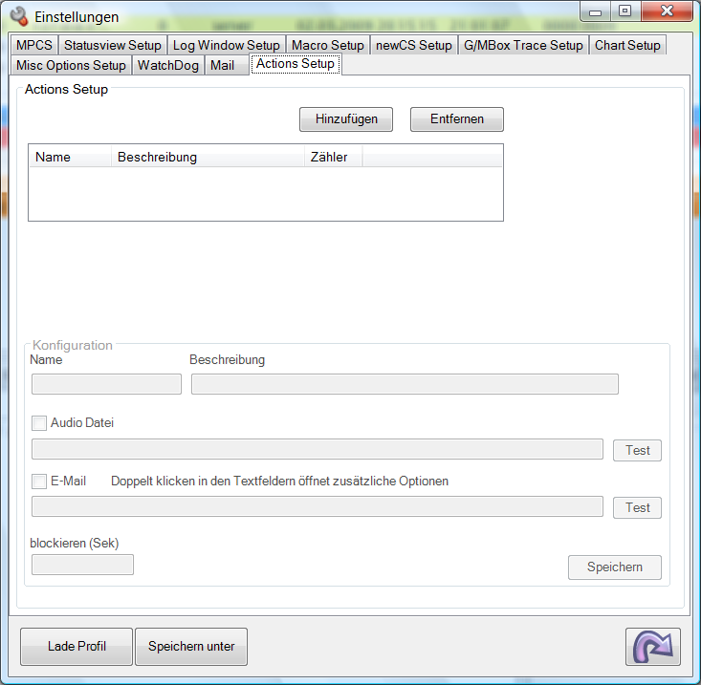Click the Einstellungen window title icon

pyautogui.click(x=18, y=16)
